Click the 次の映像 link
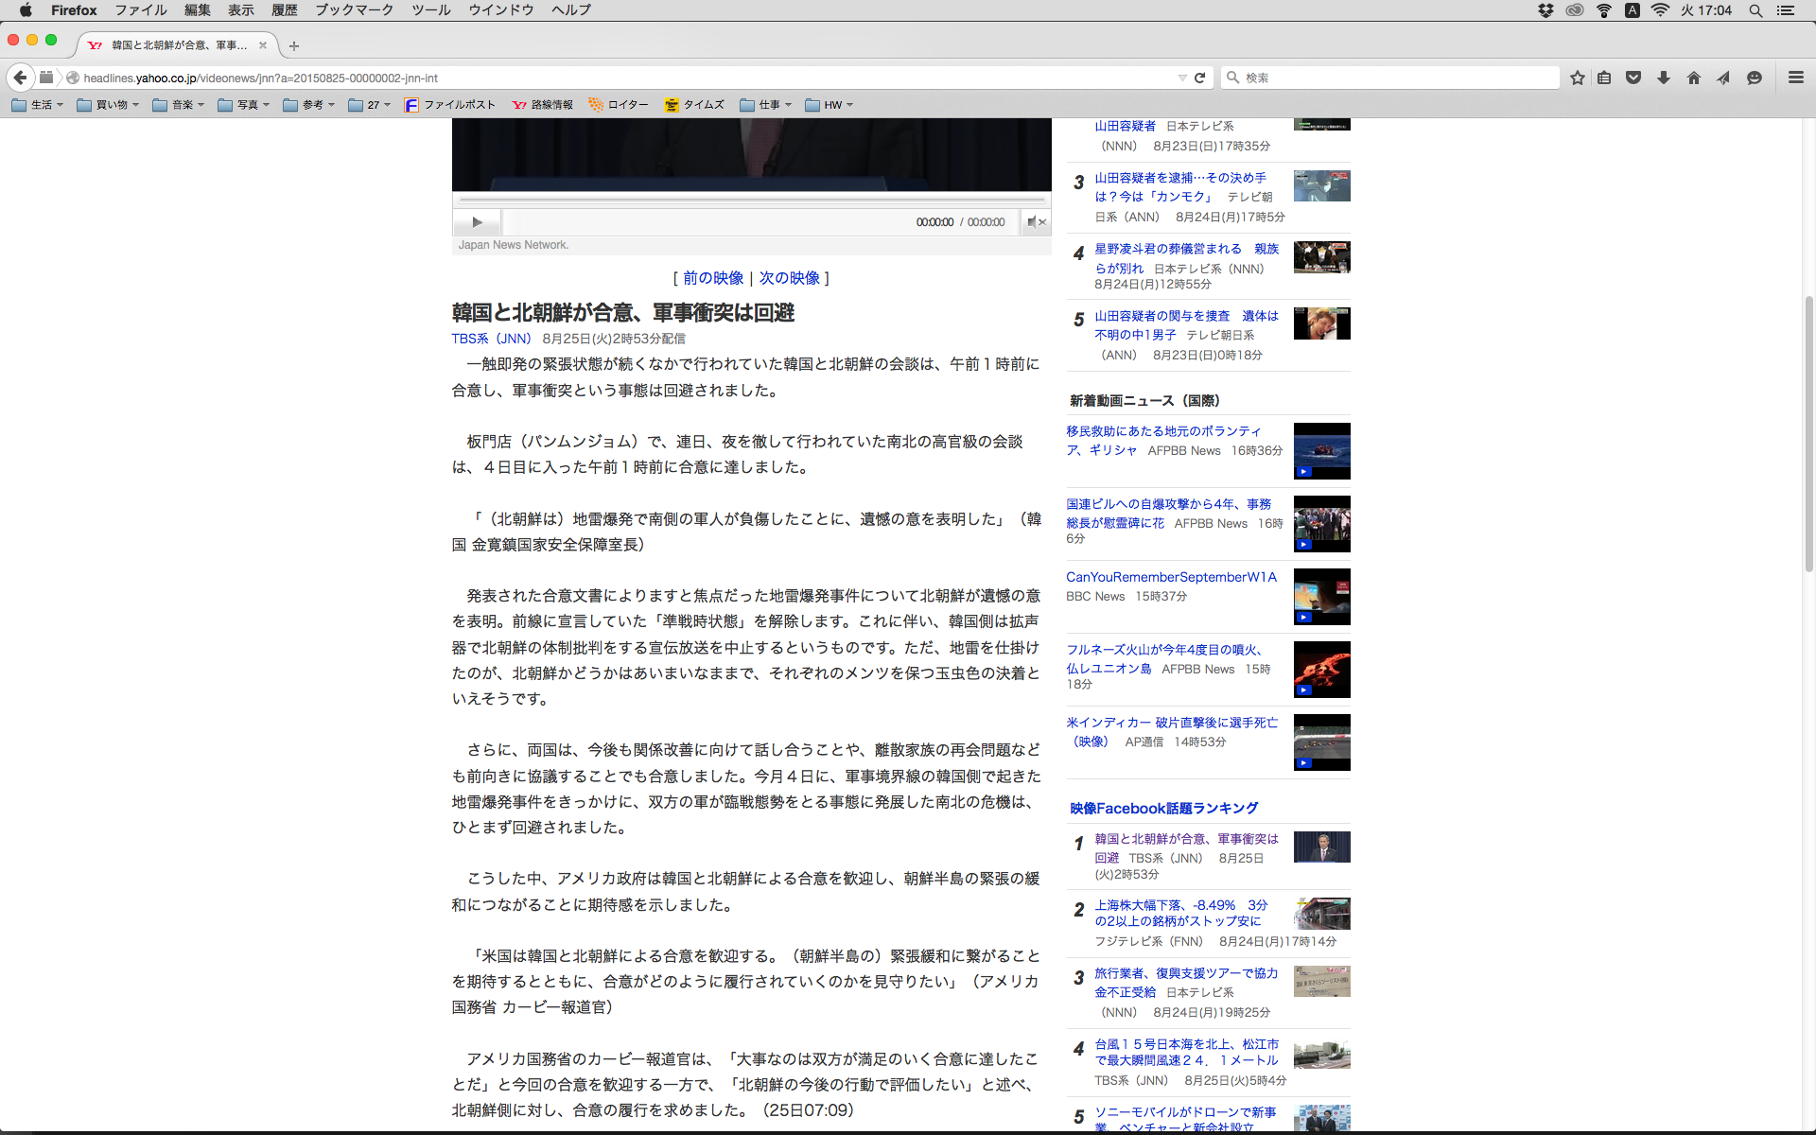This screenshot has width=1816, height=1135. 789,278
